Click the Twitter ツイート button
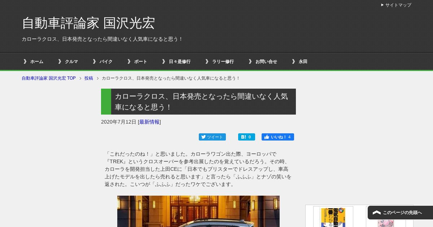 (212, 137)
